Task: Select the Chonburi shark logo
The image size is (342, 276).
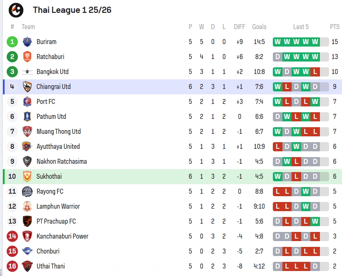Action: pos(27,251)
